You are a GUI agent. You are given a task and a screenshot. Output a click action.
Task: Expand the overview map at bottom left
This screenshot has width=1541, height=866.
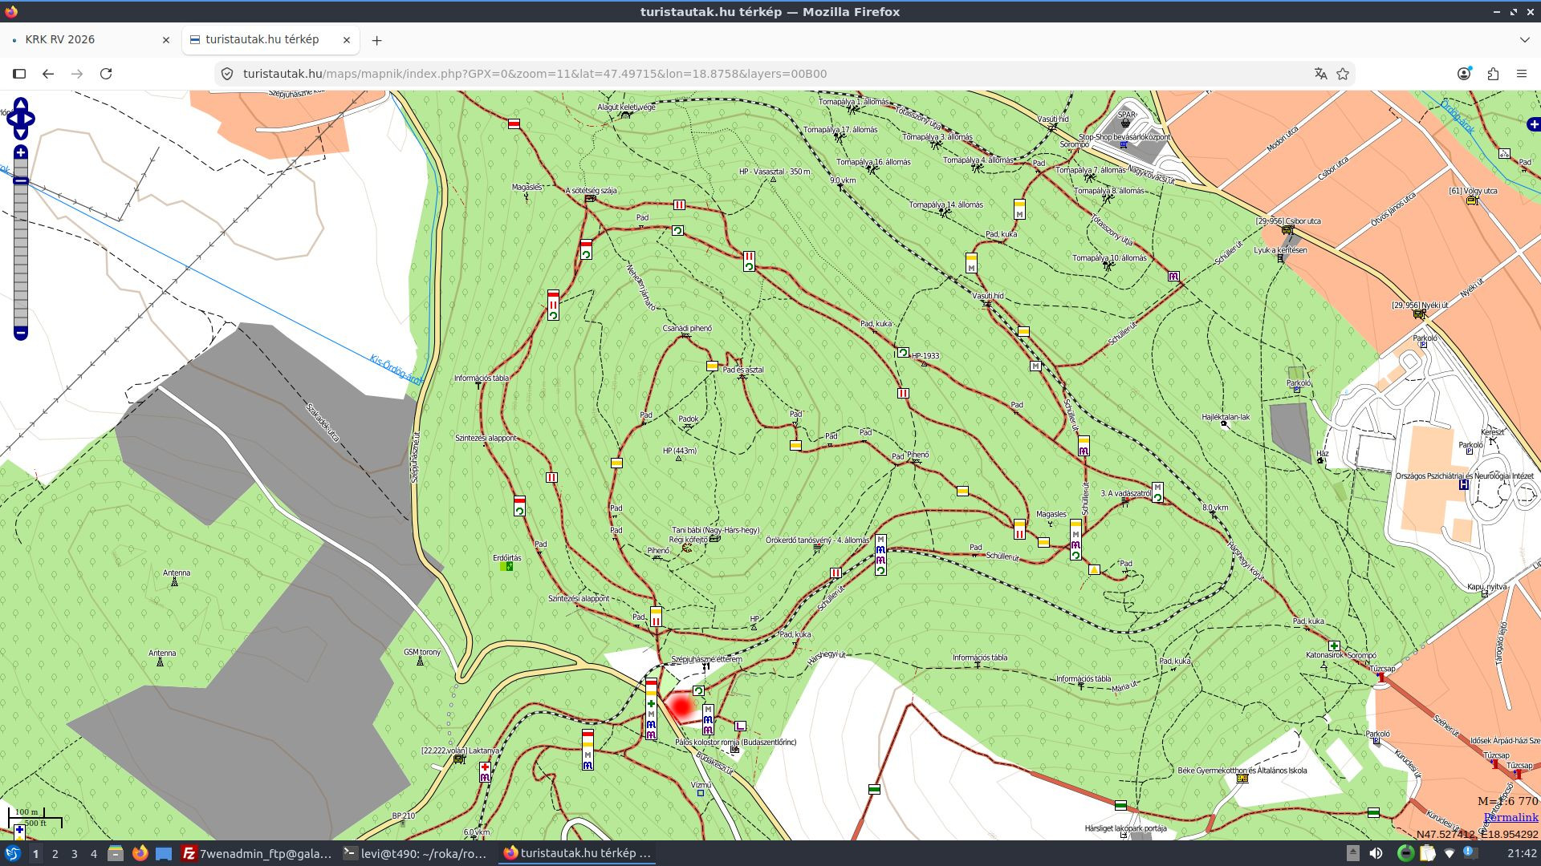(x=19, y=831)
